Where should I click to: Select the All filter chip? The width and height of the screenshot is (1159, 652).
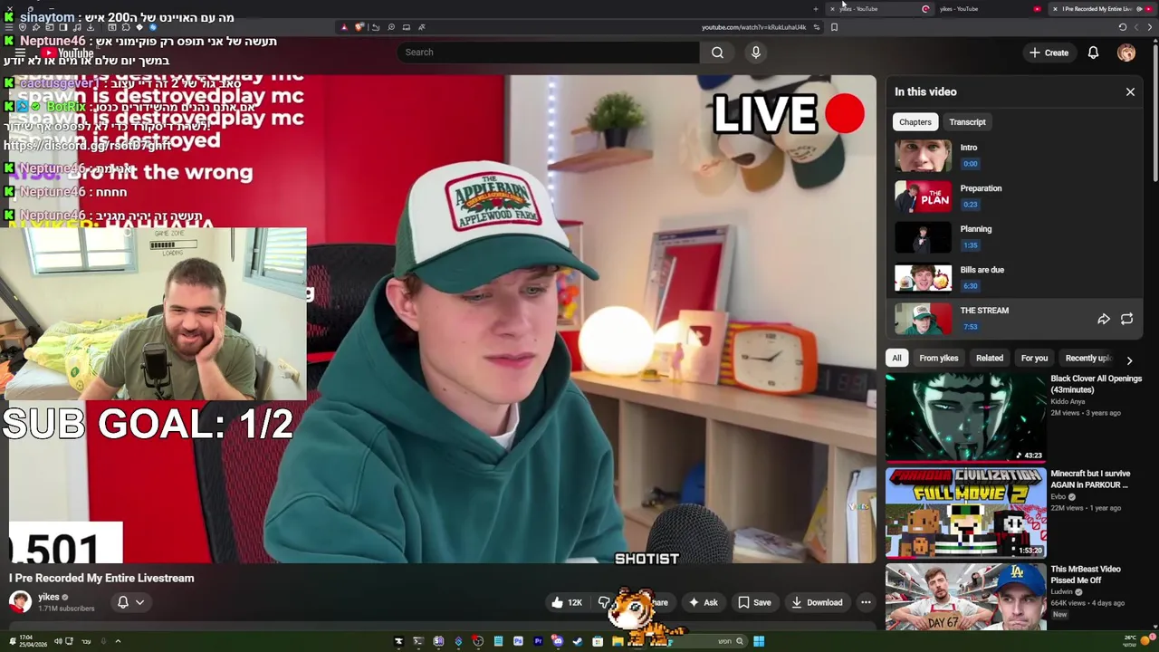(x=896, y=358)
